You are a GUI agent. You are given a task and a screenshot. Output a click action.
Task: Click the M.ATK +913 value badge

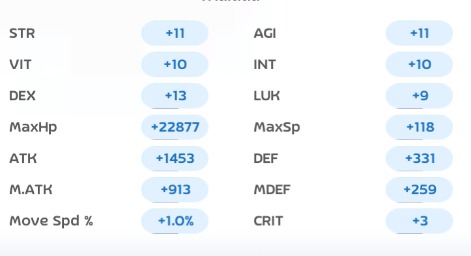coord(175,190)
